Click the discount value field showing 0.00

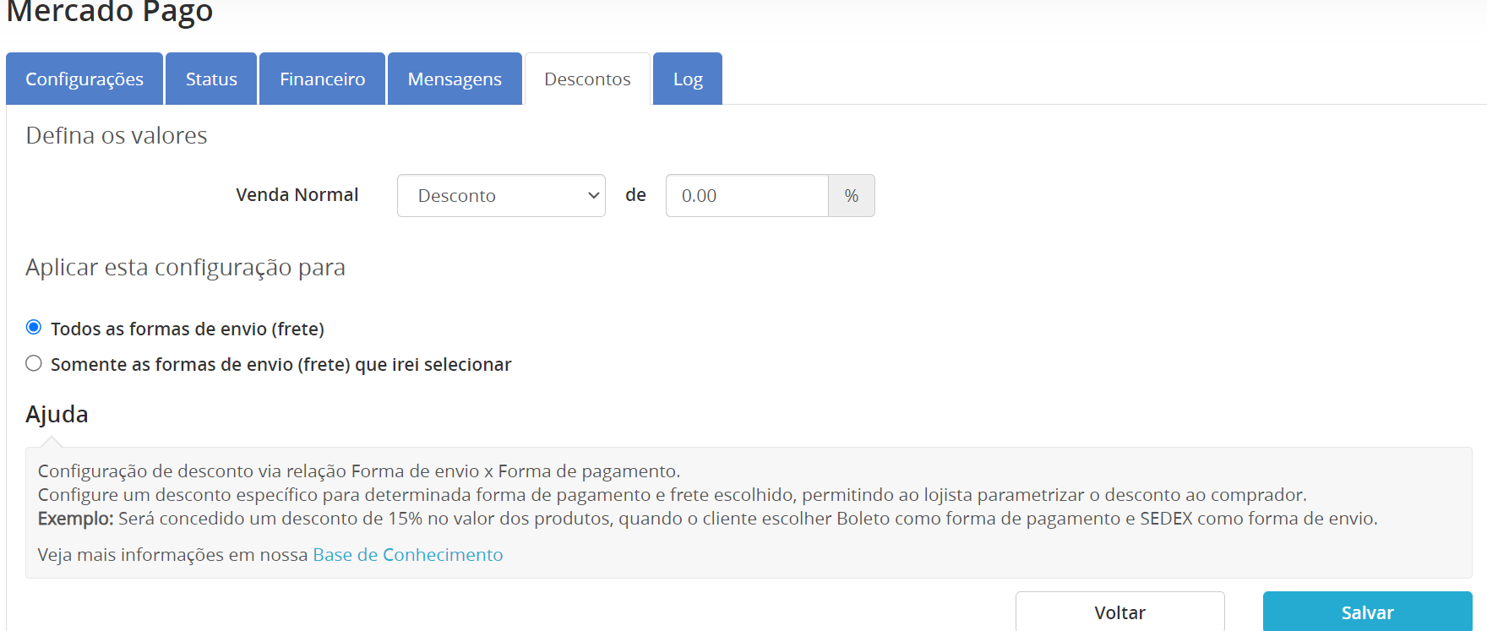coord(747,196)
